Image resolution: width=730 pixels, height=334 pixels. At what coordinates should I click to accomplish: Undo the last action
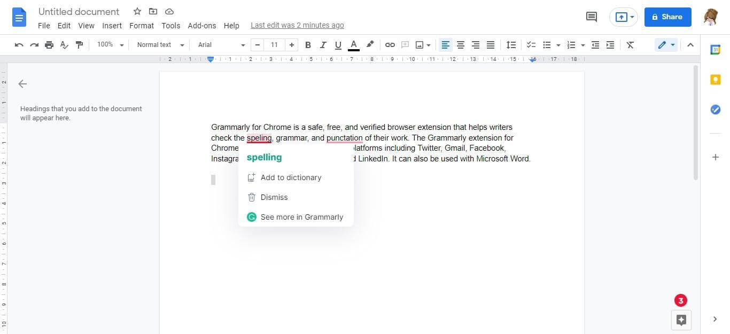point(19,45)
